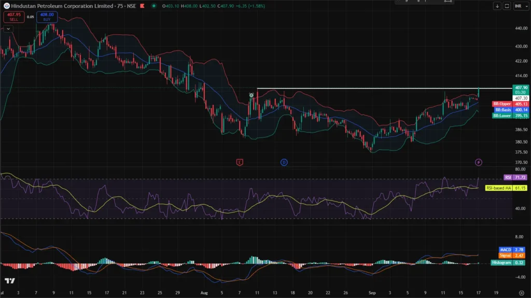The height and width of the screenshot is (298, 531).
Task: Click the white horizontal resistance line
Action: pyautogui.click(x=363, y=89)
